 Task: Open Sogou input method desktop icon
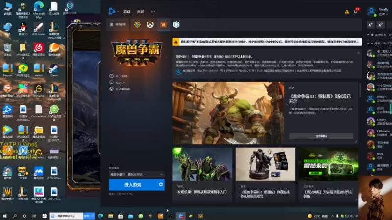coord(7,92)
